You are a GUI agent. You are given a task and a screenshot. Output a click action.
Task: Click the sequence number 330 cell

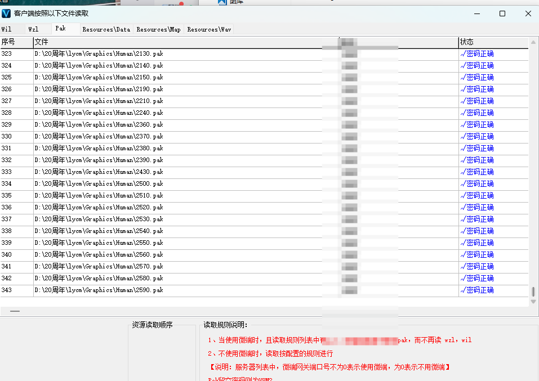(16, 137)
